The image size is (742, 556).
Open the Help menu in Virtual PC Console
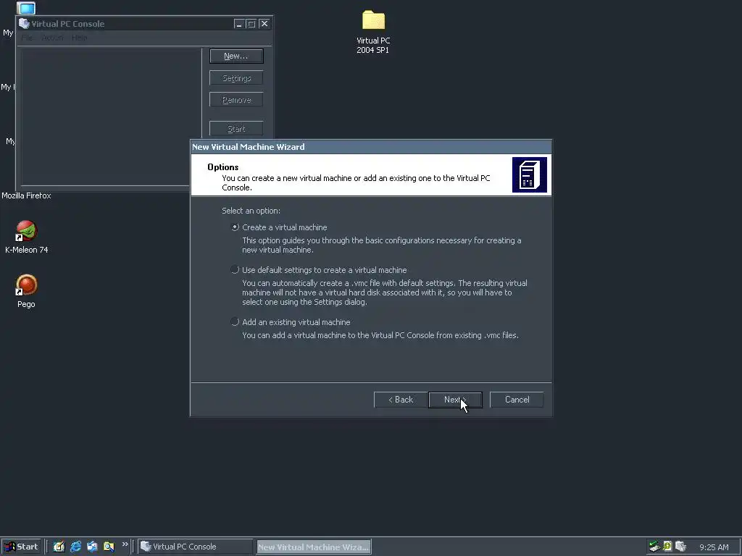[x=79, y=38]
